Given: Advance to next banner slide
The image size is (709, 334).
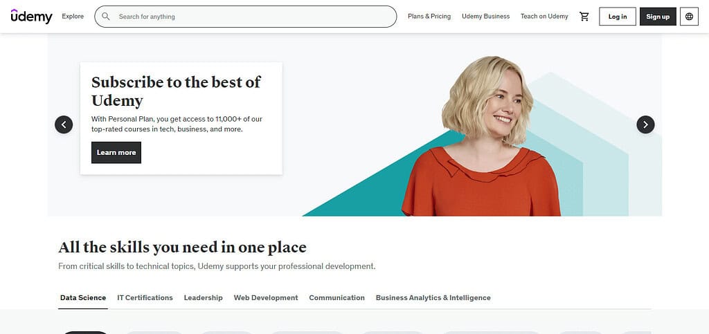Looking at the screenshot, I should click(645, 124).
